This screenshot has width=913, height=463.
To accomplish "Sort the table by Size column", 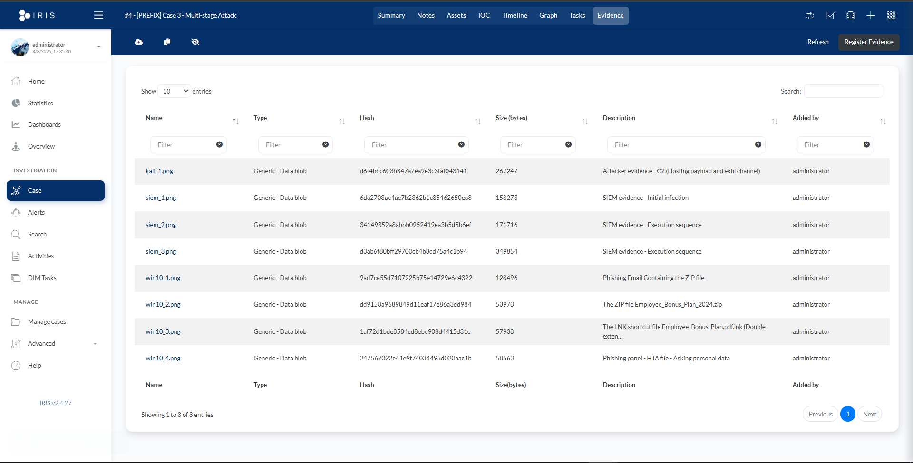I will pyautogui.click(x=585, y=122).
